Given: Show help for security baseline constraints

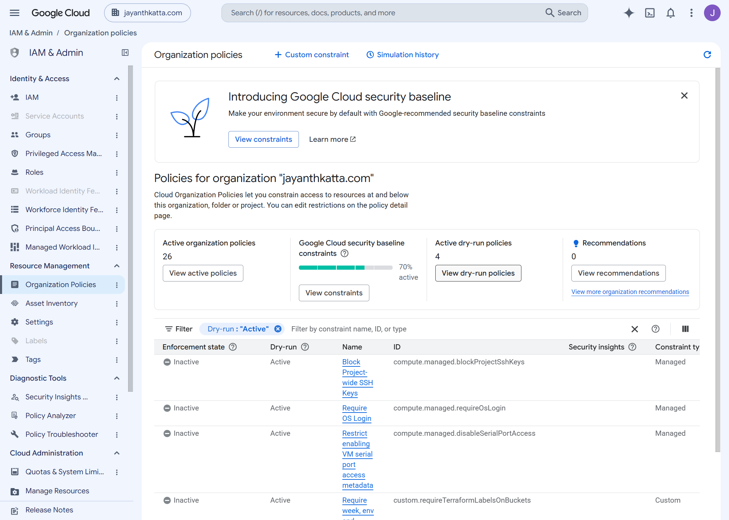Looking at the screenshot, I should (344, 253).
